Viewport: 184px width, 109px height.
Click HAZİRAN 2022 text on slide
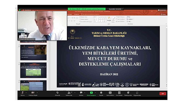click(109, 74)
